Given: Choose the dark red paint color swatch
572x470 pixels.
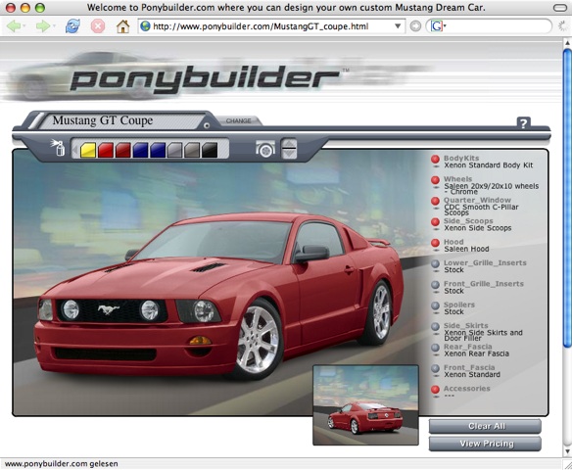Looking at the screenshot, I should coord(123,150).
